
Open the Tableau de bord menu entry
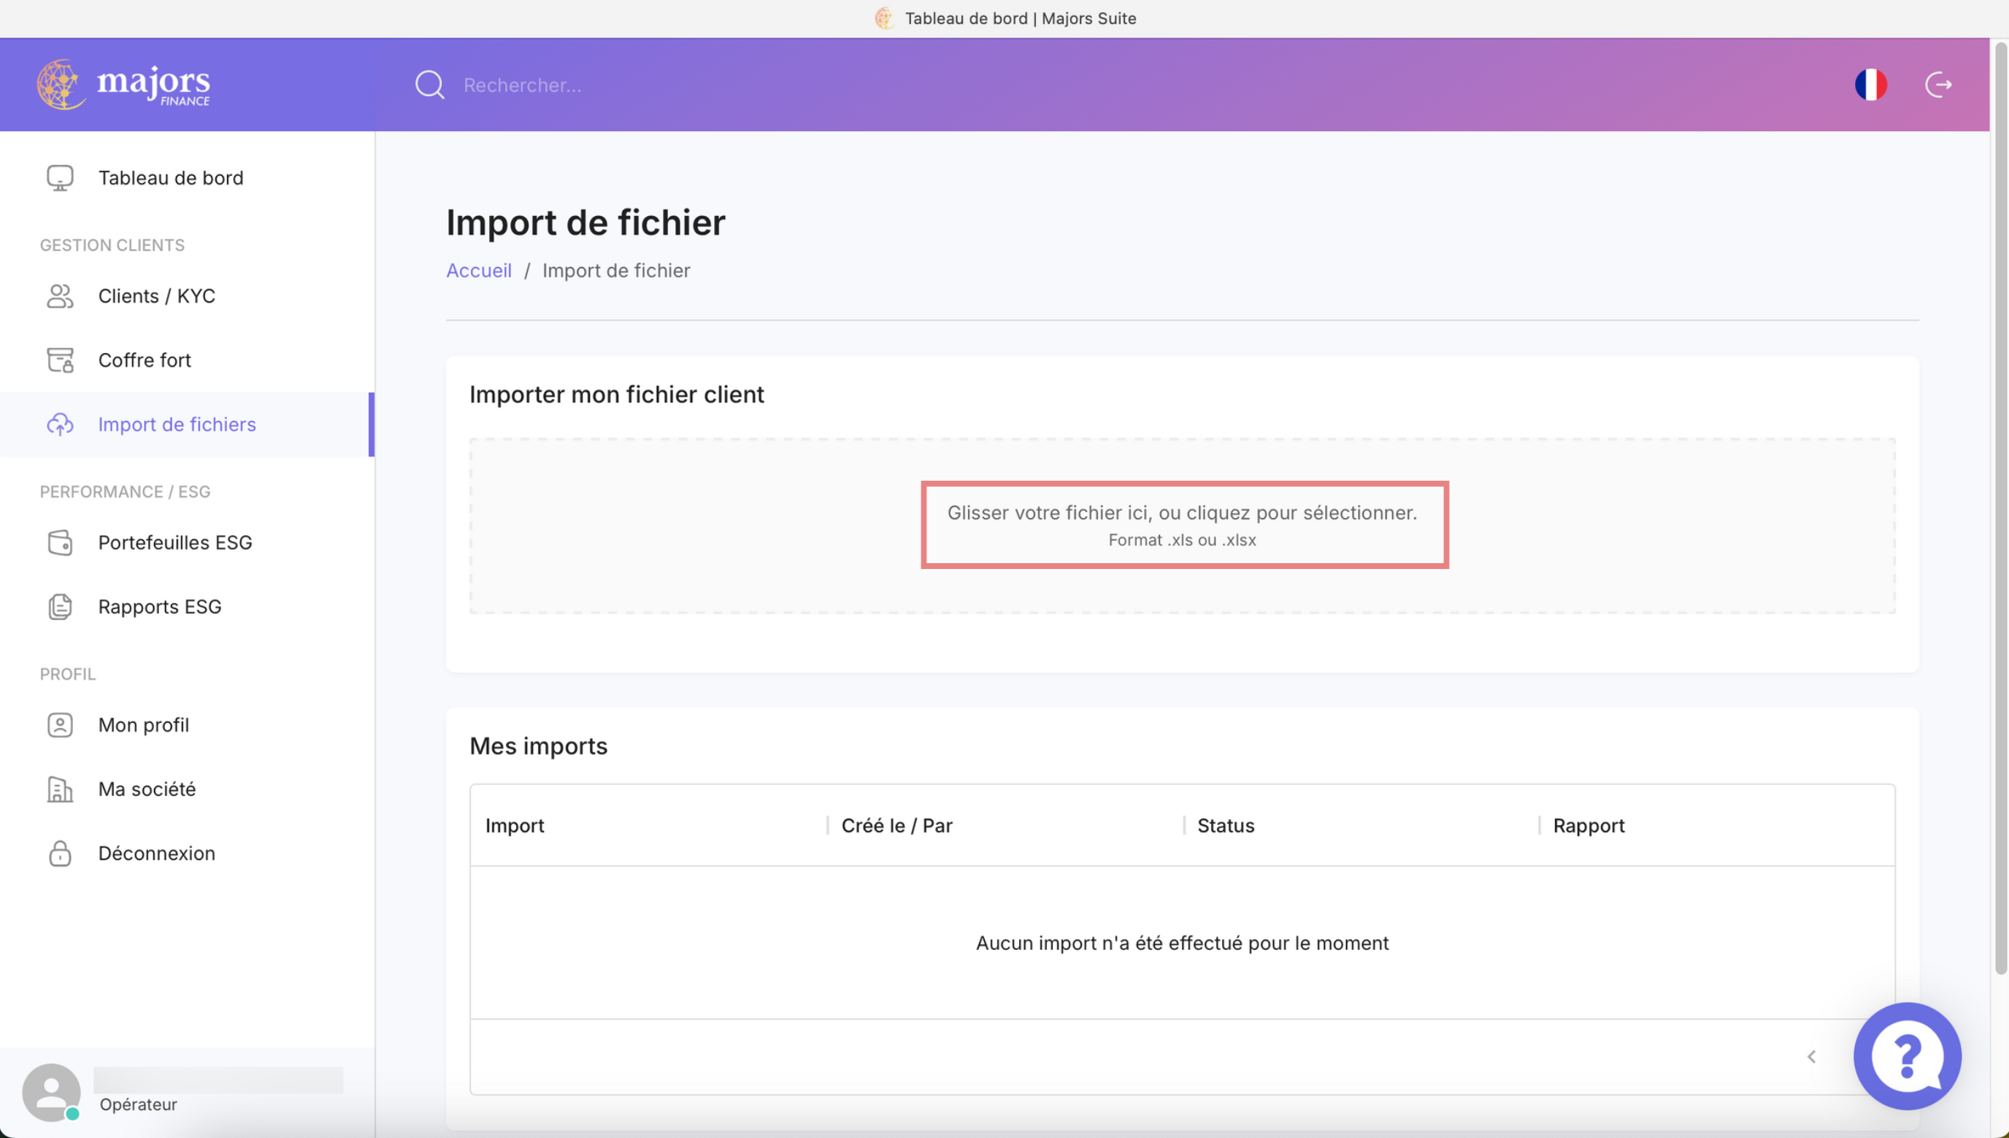coord(171,177)
